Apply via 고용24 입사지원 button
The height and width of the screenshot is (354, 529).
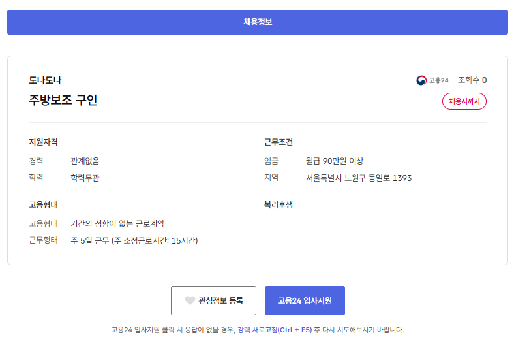[x=305, y=301]
